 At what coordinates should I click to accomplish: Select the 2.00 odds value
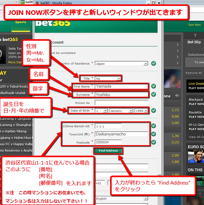[175, 155]
